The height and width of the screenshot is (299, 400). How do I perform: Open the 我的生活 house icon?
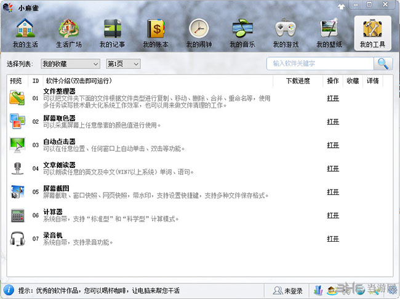coord(25,28)
